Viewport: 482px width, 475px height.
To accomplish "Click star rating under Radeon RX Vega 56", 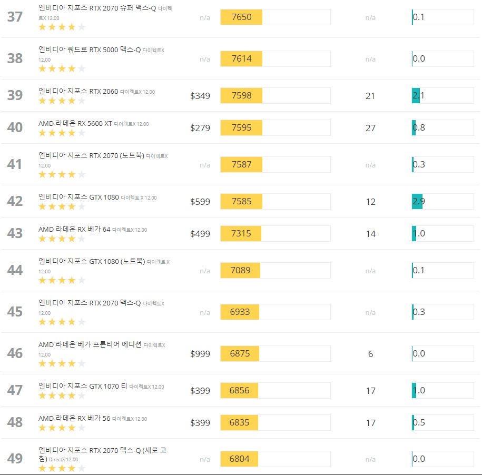I will 62,428.
